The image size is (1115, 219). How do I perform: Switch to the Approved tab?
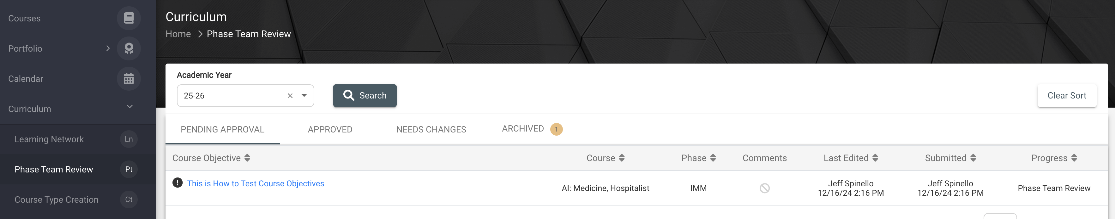(x=330, y=129)
